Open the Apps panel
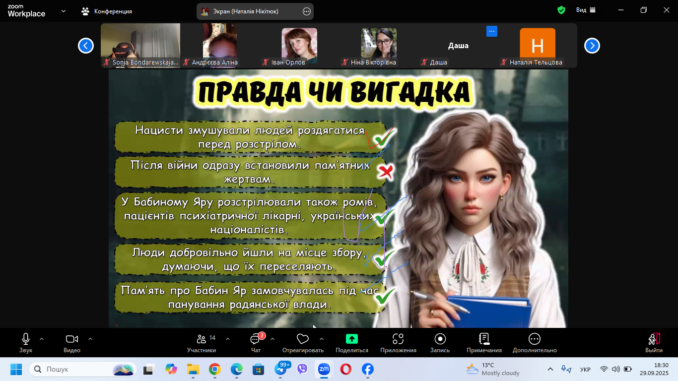 (398, 339)
